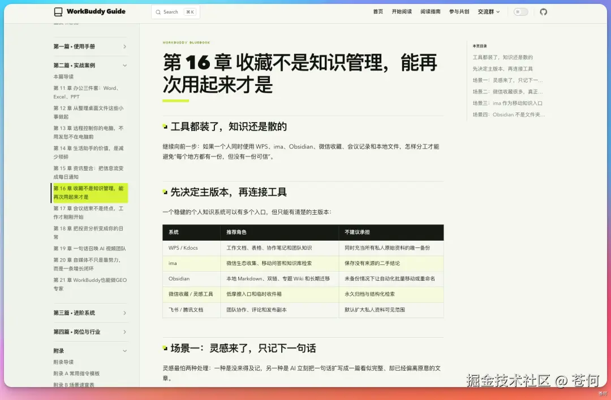
Task: Select highlighted chapter 第 16 章 收藏不是知识管理
Action: click(x=89, y=193)
